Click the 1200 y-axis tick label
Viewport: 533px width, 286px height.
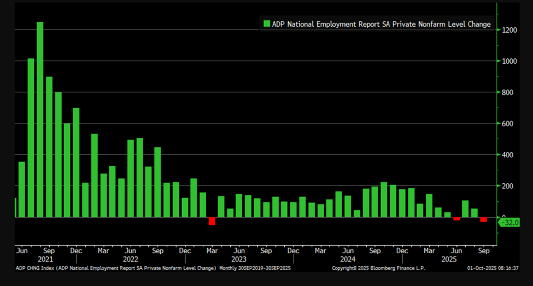pos(509,30)
